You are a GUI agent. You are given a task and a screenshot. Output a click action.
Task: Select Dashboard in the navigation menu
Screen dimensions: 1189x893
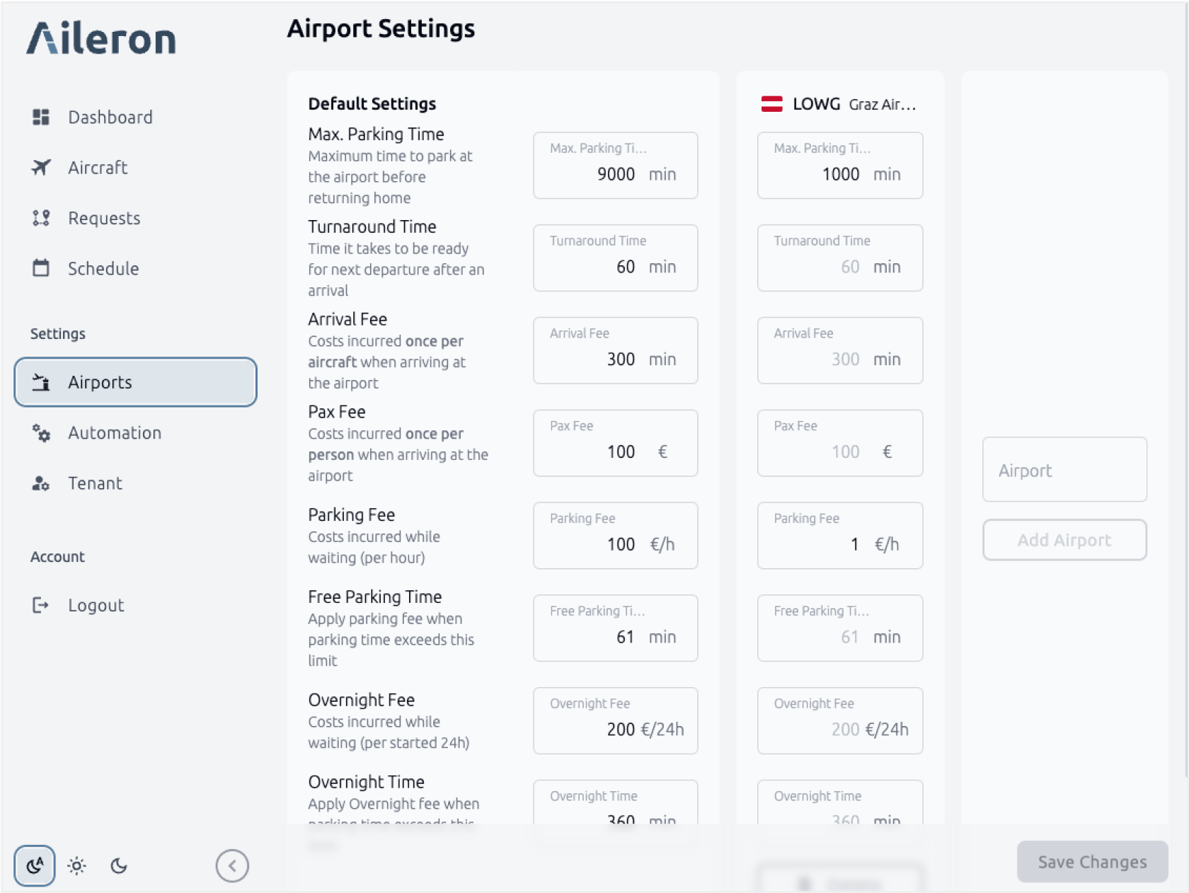[x=110, y=117]
